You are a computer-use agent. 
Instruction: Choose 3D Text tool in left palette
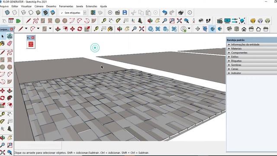[10, 129]
